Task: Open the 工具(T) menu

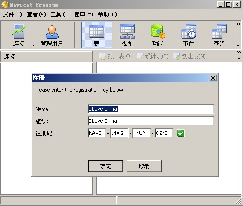Action: 60,14
